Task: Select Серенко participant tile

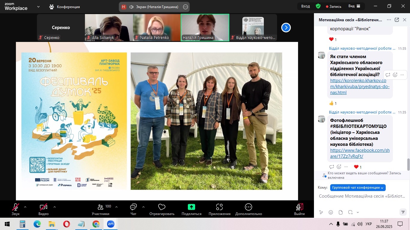Action: [x=61, y=28]
